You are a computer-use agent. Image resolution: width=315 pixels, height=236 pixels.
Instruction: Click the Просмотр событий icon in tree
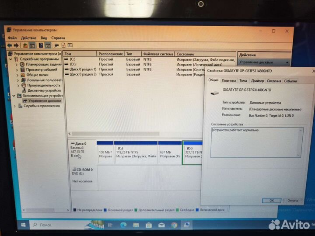(23, 69)
